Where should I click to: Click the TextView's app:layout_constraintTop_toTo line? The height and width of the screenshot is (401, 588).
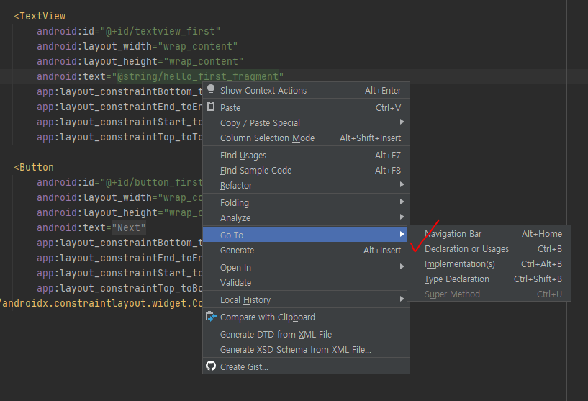119,137
